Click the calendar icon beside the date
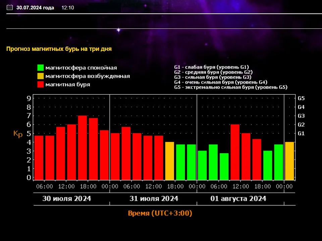The image size is (322, 241). [10, 7]
